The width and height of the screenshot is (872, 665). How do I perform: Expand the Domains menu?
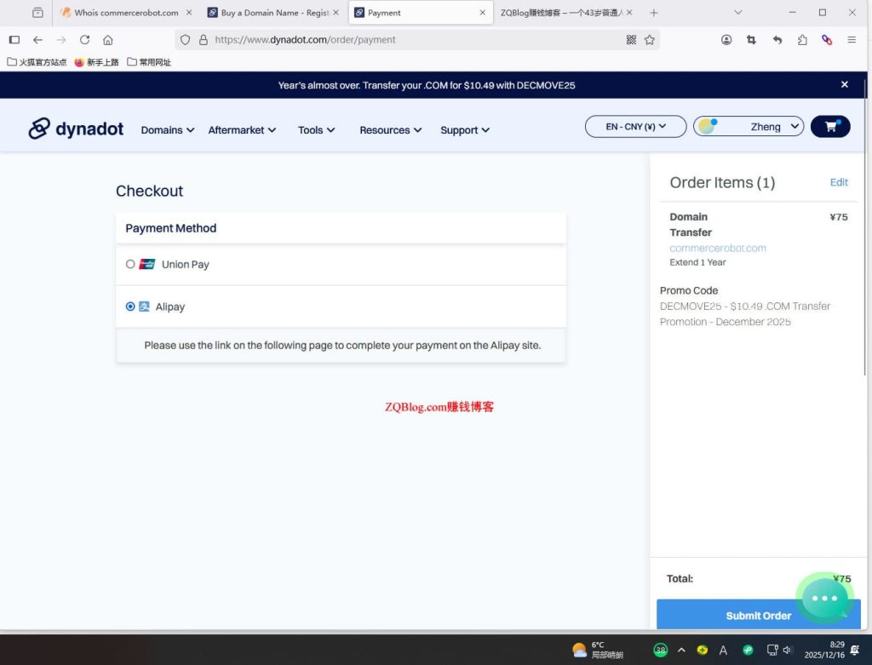[168, 129]
